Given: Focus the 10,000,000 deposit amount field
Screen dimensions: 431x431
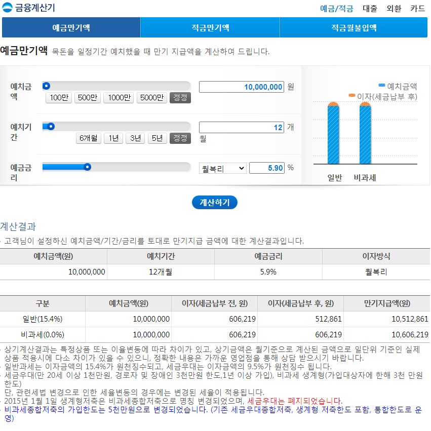Looking at the screenshot, I should click(x=242, y=87).
